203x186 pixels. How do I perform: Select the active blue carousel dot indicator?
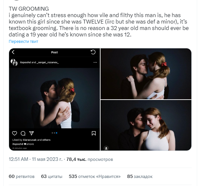click(x=57, y=133)
